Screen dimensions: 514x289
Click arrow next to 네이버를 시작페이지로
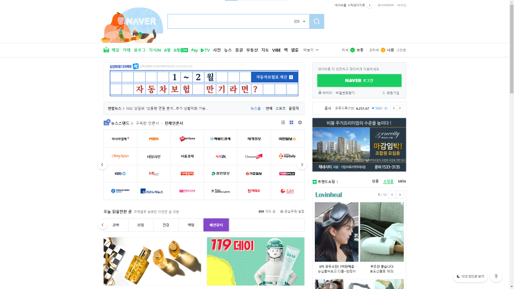(369, 5)
